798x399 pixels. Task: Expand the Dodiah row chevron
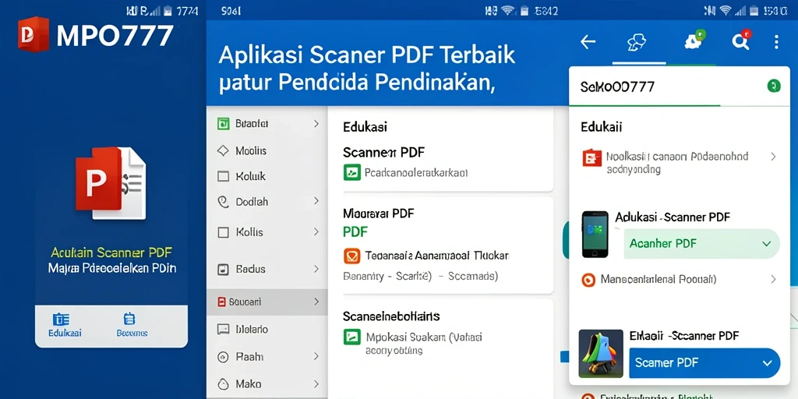click(x=316, y=201)
